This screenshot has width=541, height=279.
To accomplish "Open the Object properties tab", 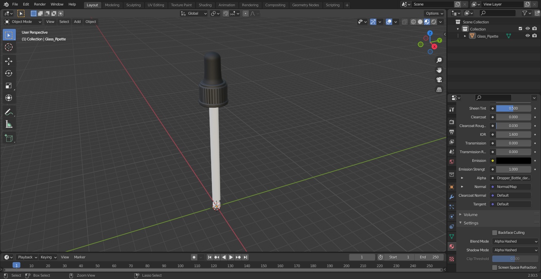I will (451, 187).
